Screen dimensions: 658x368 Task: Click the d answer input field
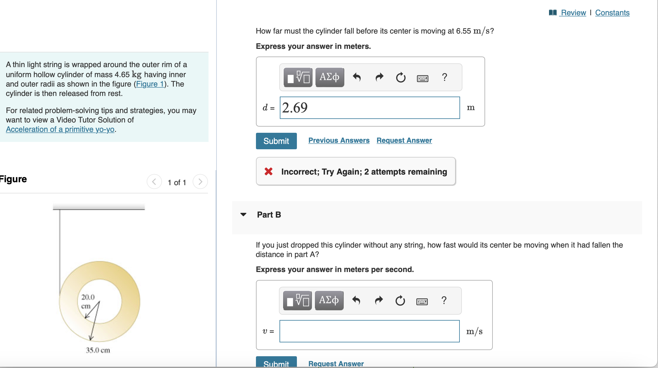tap(369, 108)
